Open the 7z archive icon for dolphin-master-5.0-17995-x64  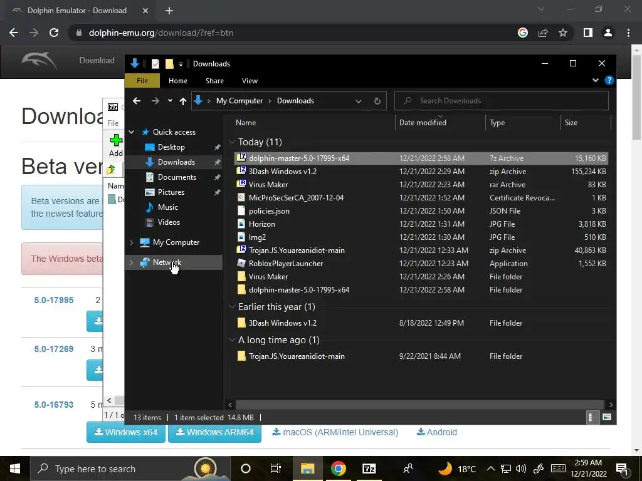click(x=241, y=158)
